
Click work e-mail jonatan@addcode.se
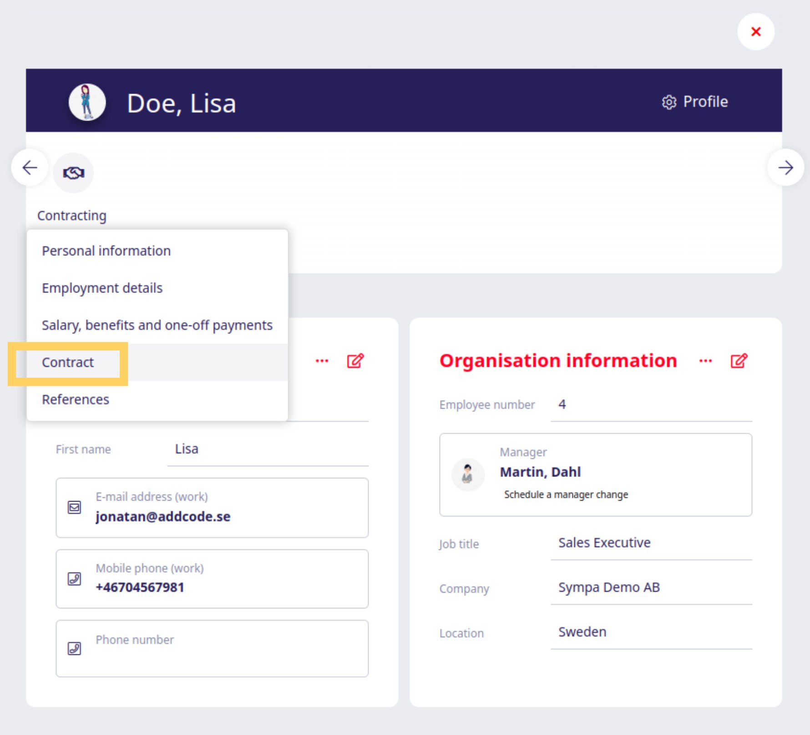[x=163, y=517]
